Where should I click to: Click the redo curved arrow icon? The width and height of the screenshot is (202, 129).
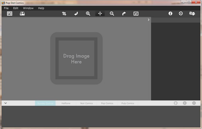click(124, 13)
